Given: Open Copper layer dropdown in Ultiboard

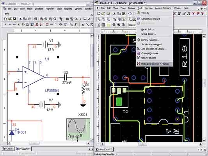Looking at the screenshot, I should point(132,25).
